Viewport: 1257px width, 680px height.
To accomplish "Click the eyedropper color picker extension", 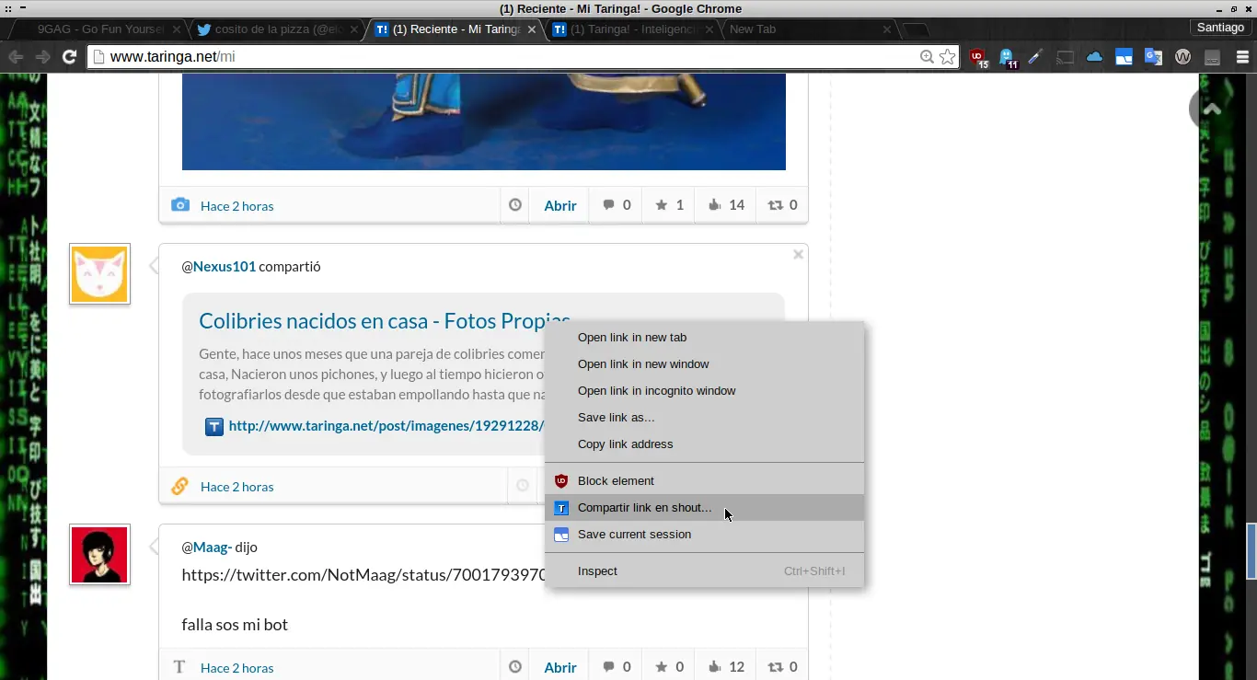I will (x=1035, y=57).
